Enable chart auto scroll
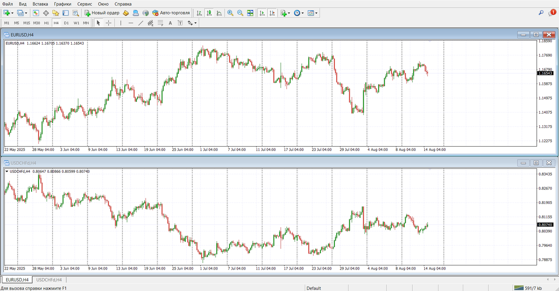The height and width of the screenshot is (291, 559). tap(261, 13)
